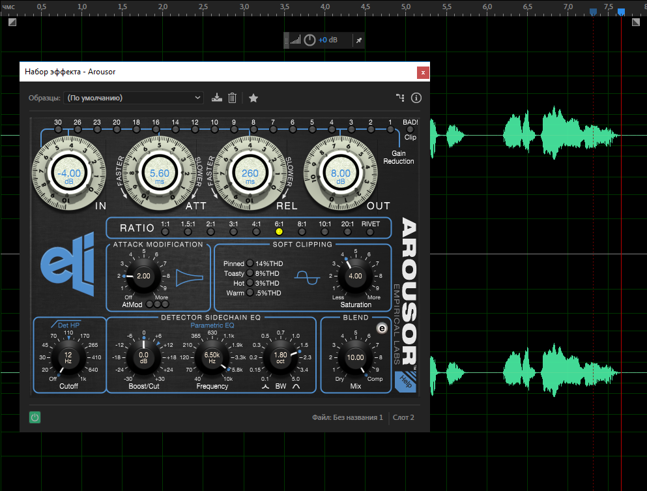The height and width of the screenshot is (491, 647).
Task: Click the Toasty 8%THD indicator
Action: pyautogui.click(x=250, y=273)
